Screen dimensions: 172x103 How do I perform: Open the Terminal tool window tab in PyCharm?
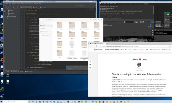pos(21,72)
